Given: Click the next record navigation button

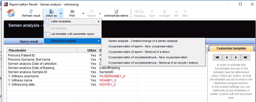Looking at the screenshot, I should [x=236, y=57].
